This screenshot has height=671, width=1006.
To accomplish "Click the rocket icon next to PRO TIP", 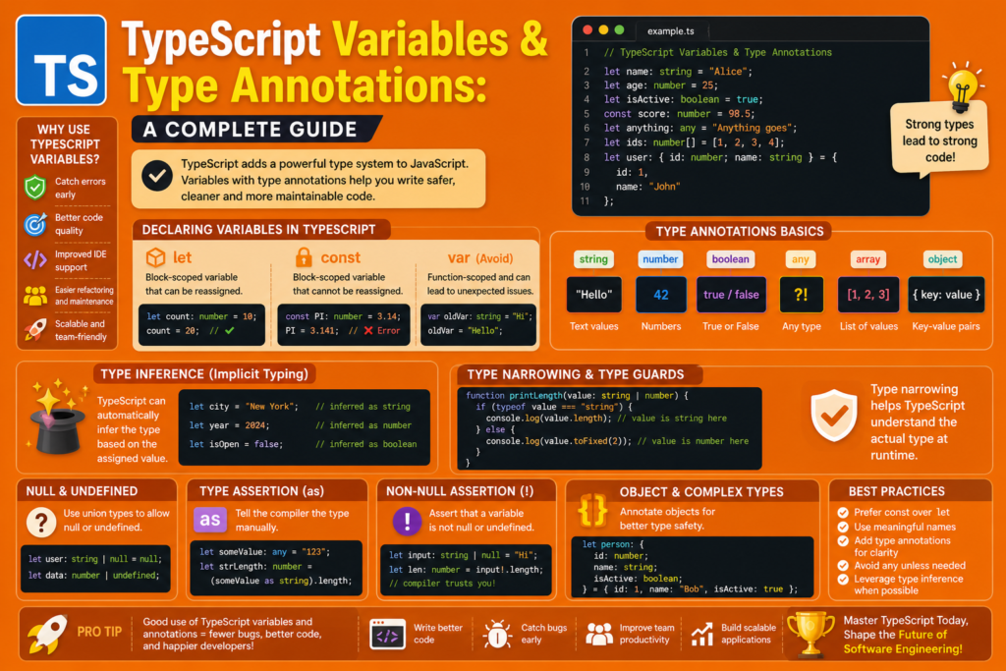I will (x=48, y=634).
